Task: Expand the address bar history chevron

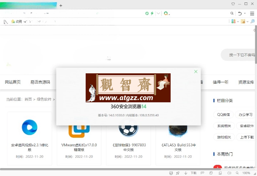Action: (158, 13)
